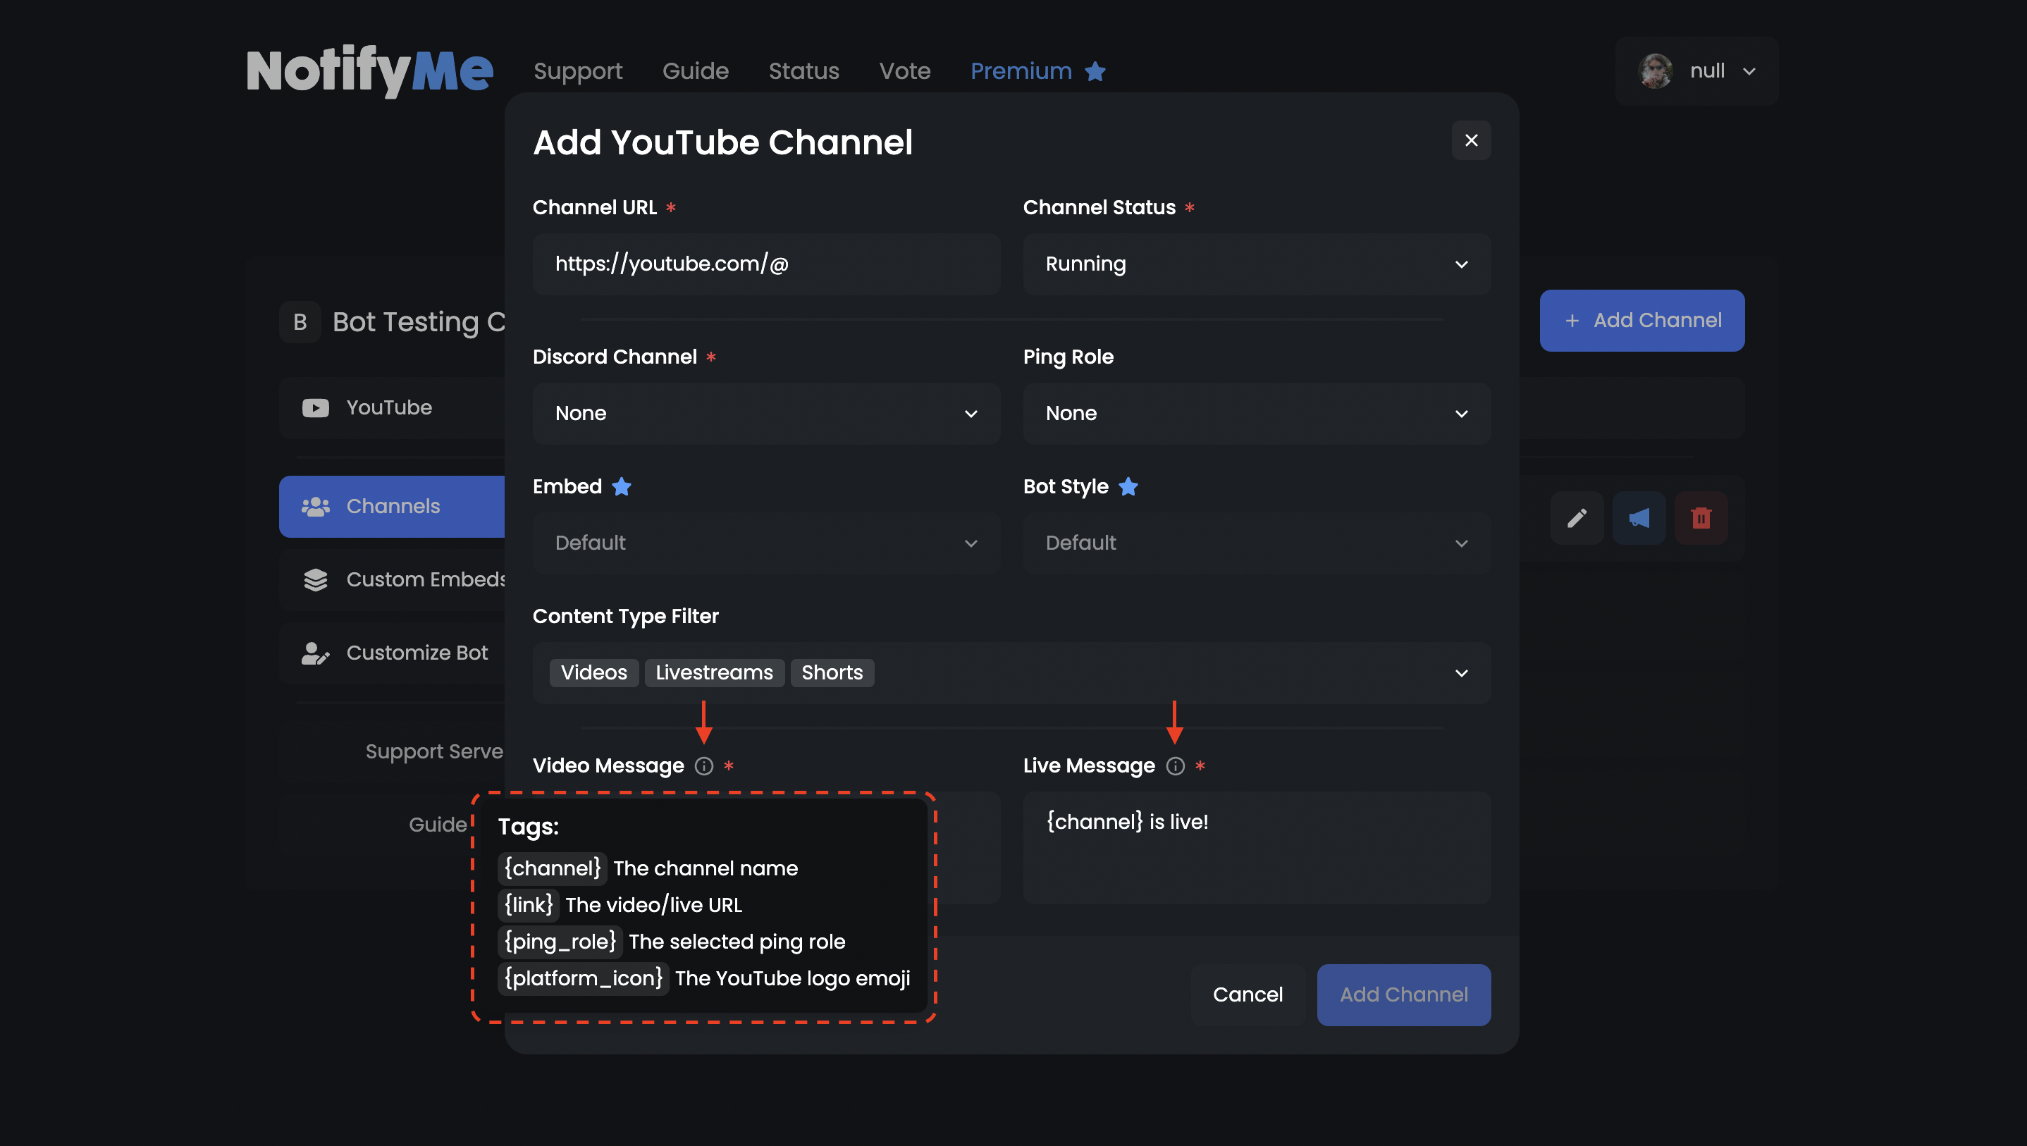Close the Add YouTube Channel dialog
2027x1146 pixels.
[x=1471, y=140]
